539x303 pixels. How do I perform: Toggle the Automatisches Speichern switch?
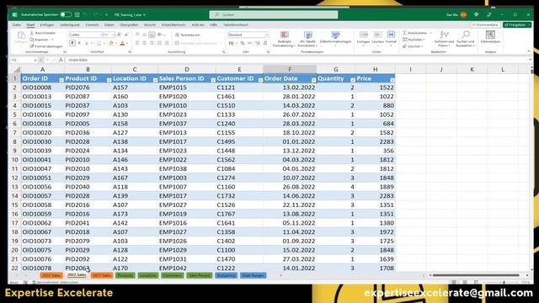coord(66,15)
